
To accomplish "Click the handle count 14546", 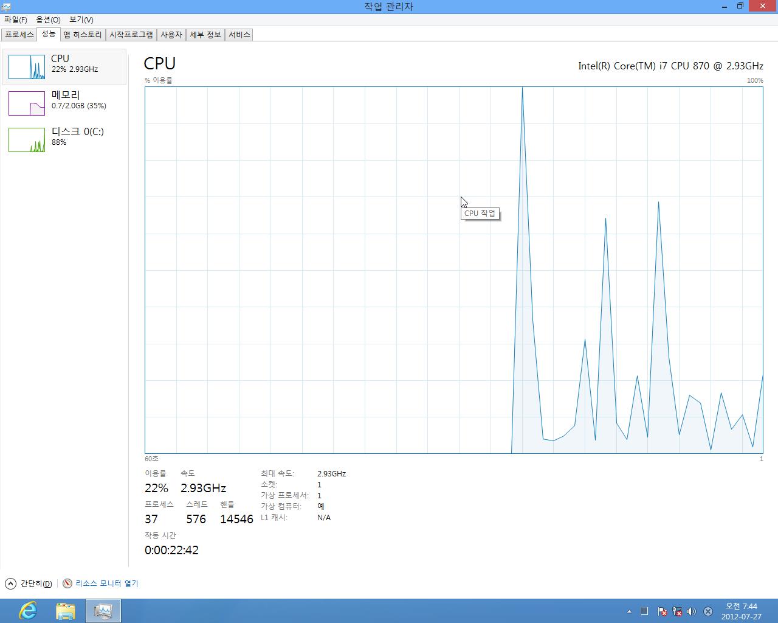I will tap(236, 519).
